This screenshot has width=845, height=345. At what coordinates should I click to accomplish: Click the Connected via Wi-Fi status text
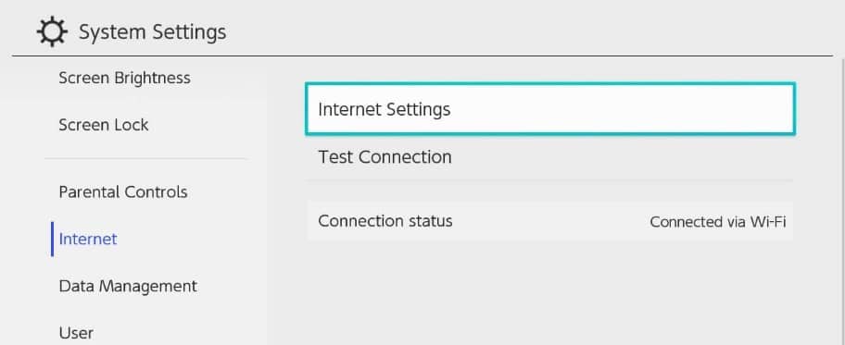(x=717, y=222)
